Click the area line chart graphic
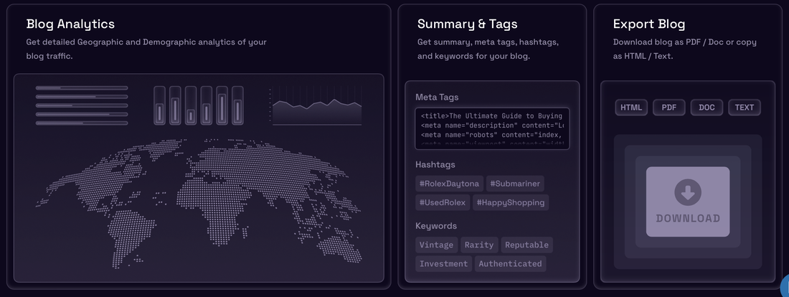The width and height of the screenshot is (789, 297). click(x=316, y=106)
